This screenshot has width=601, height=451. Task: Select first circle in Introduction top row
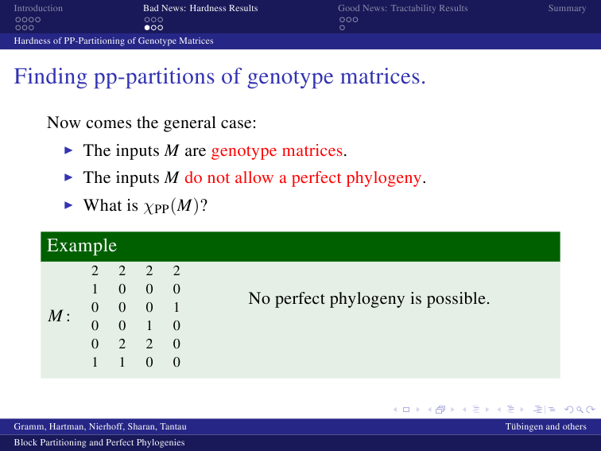[x=18, y=20]
